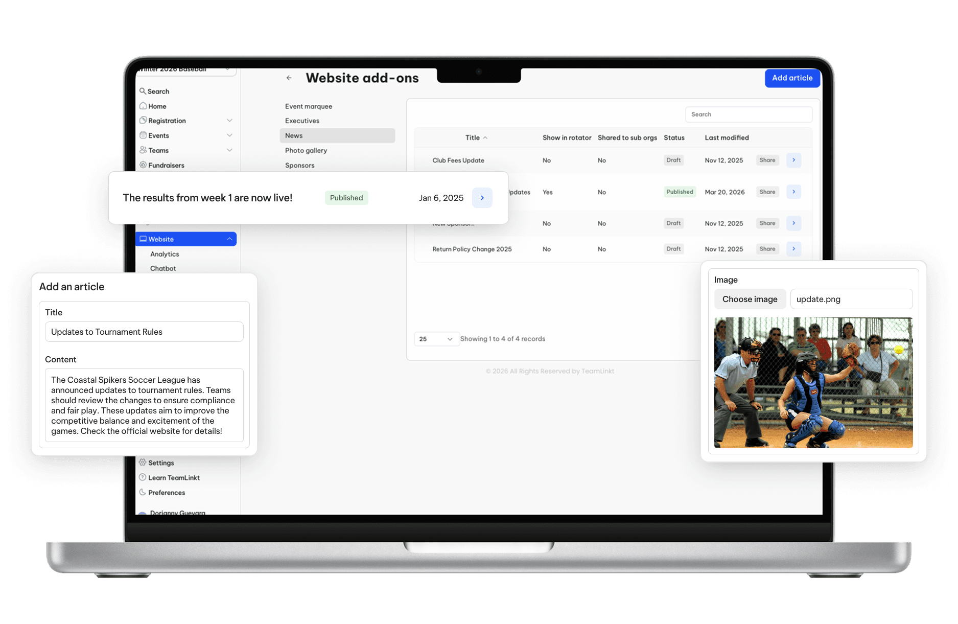Select the Teams icon in the sidebar

(x=144, y=150)
